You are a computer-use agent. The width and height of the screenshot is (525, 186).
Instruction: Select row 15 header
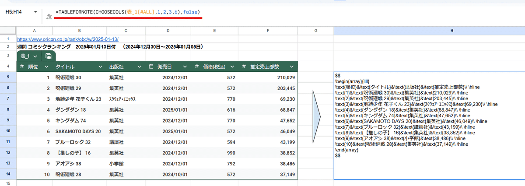(8, 183)
